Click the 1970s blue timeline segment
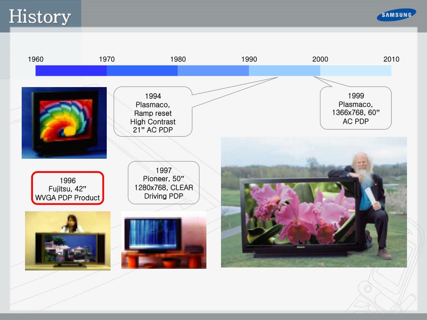The width and height of the screenshot is (427, 320). click(x=142, y=71)
